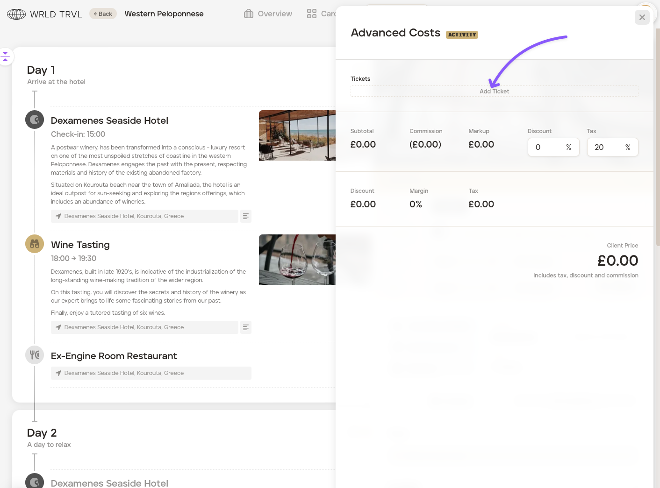Go back using the Back button

pyautogui.click(x=103, y=14)
